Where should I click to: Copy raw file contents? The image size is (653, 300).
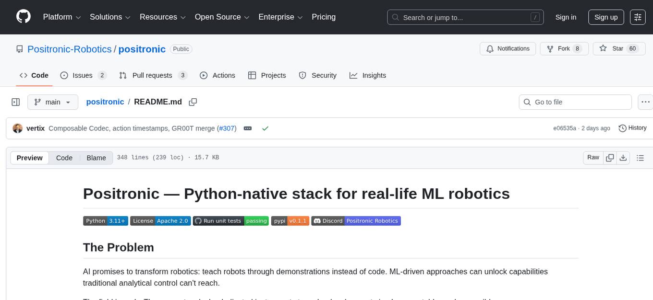[610, 158]
